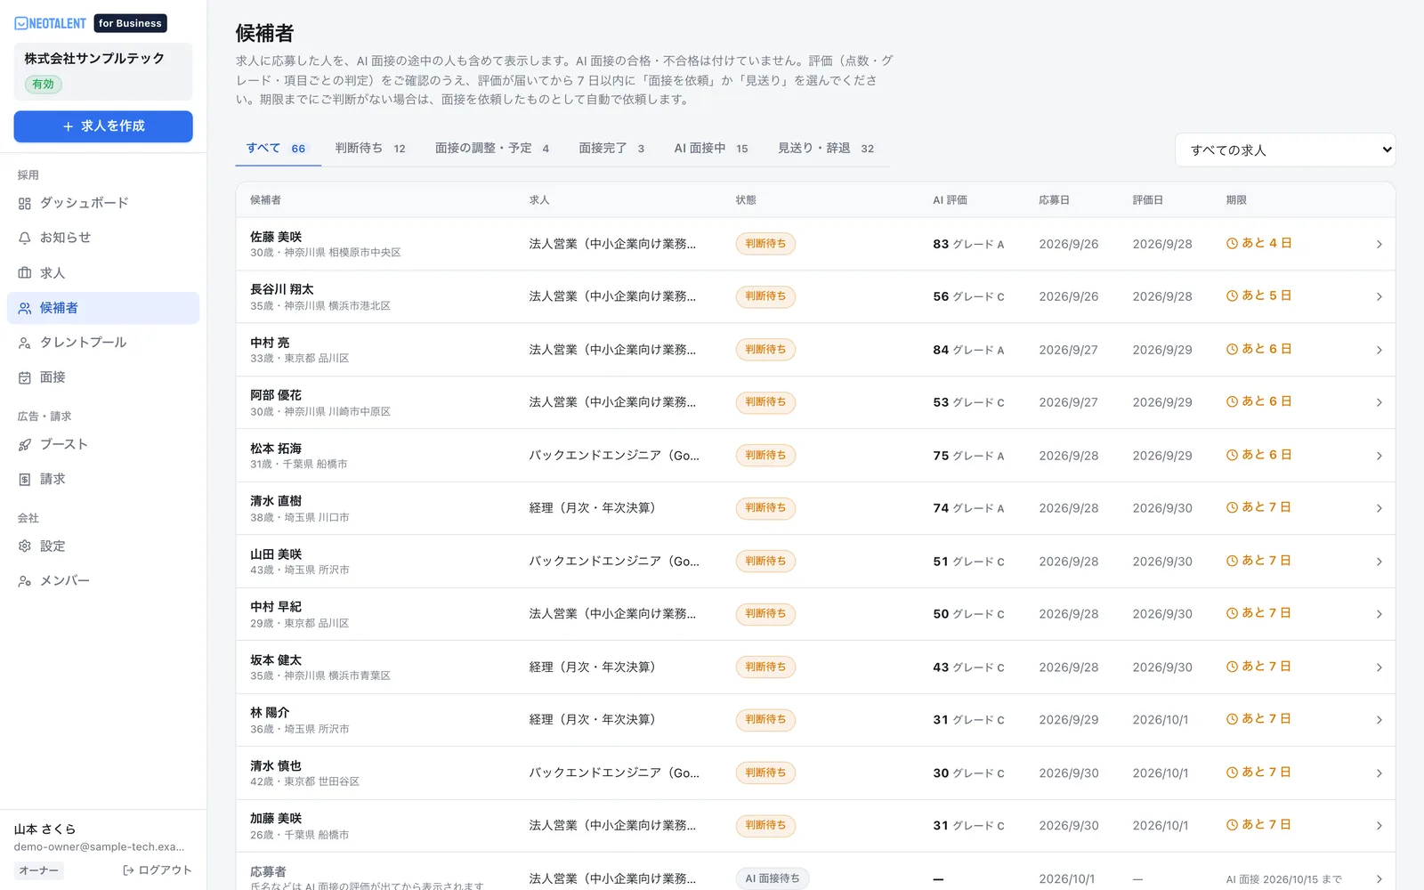1424x890 pixels.
Task: Click the 期限 column header
Action: pyautogui.click(x=1236, y=200)
